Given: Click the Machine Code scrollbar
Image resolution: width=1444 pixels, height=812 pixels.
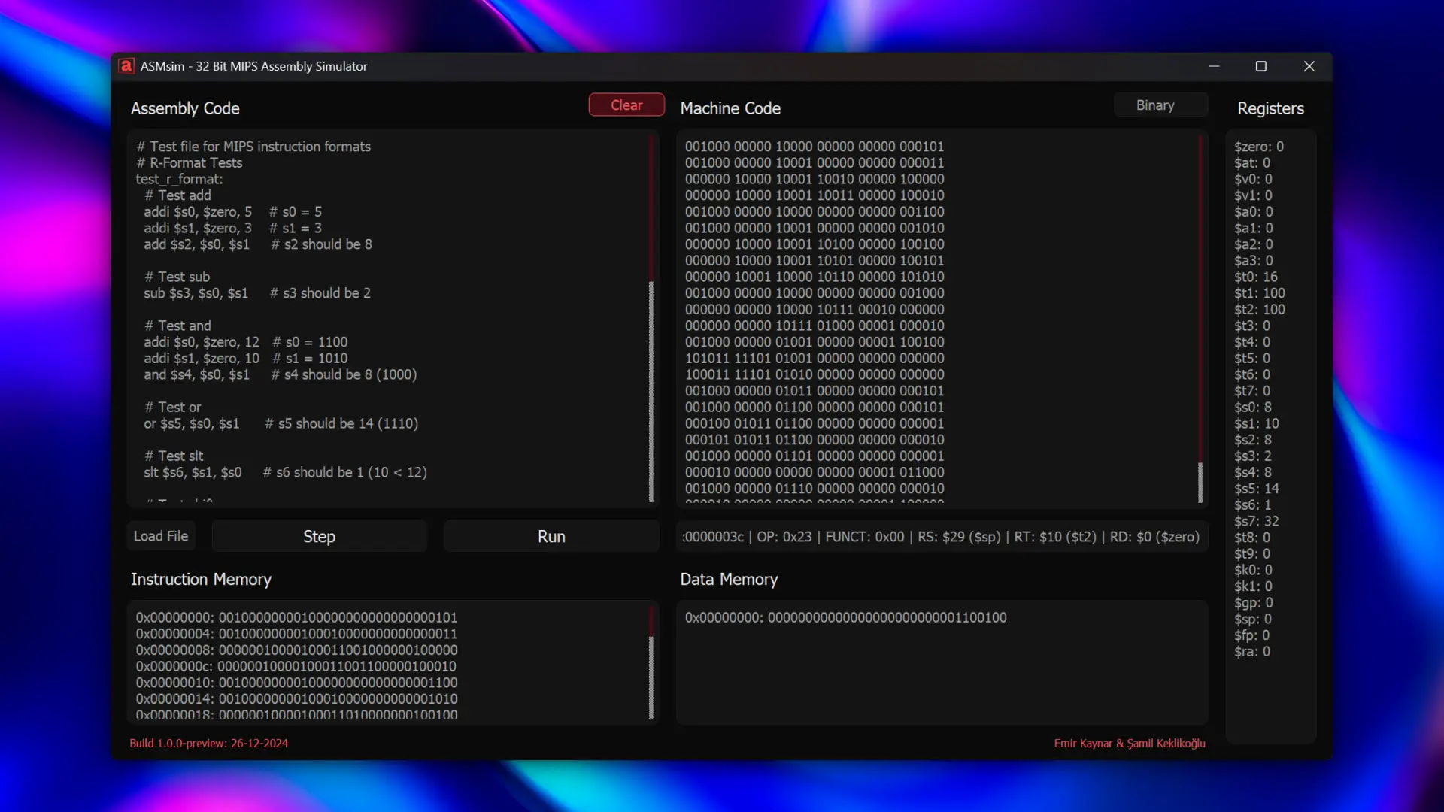Looking at the screenshot, I should pyautogui.click(x=1200, y=482).
